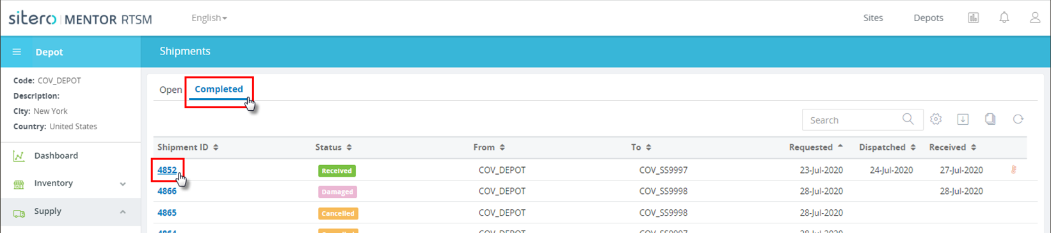Viewport: 1051px width, 233px height.
Task: Open Inventory in the sidebar
Action: tap(53, 183)
